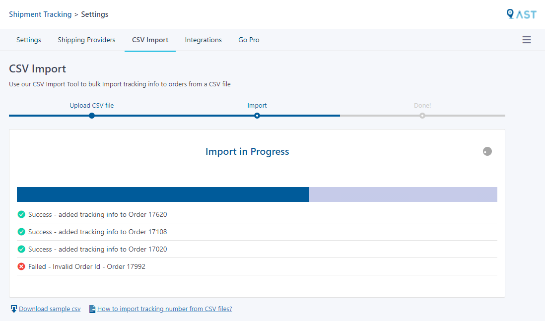
Task: Click the success checkmark beside Order 17020
Action: (x=21, y=249)
